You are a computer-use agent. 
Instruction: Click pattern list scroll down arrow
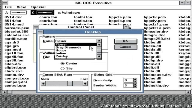tap(99, 56)
